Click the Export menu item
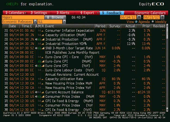170x122 pixels. [x=87, y=13]
